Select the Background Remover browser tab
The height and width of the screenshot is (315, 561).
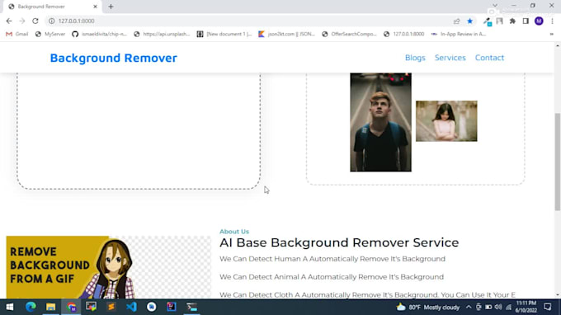[53, 7]
